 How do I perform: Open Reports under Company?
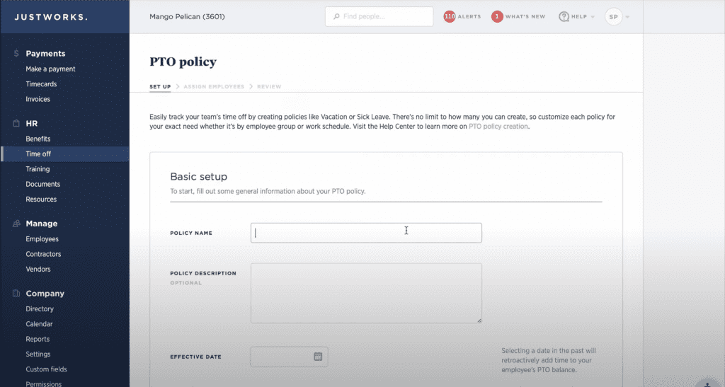(38, 339)
